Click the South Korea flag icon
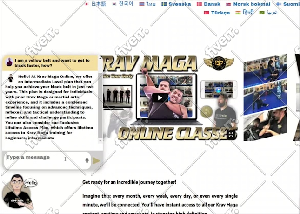Screen dimensions: 300x214 coord(114,4)
